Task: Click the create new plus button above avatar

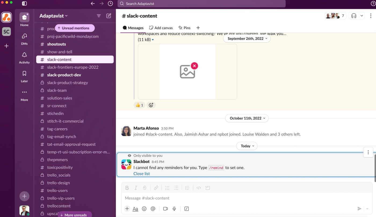Action: point(24,196)
